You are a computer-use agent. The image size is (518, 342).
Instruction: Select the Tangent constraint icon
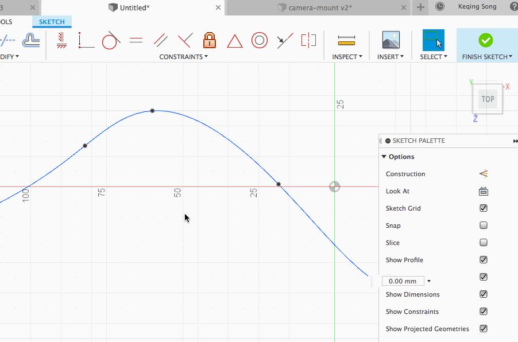[110, 40]
